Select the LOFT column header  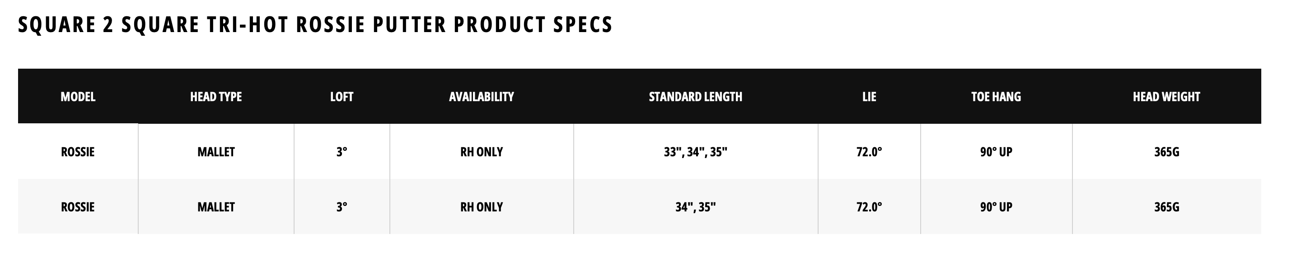[x=342, y=96]
